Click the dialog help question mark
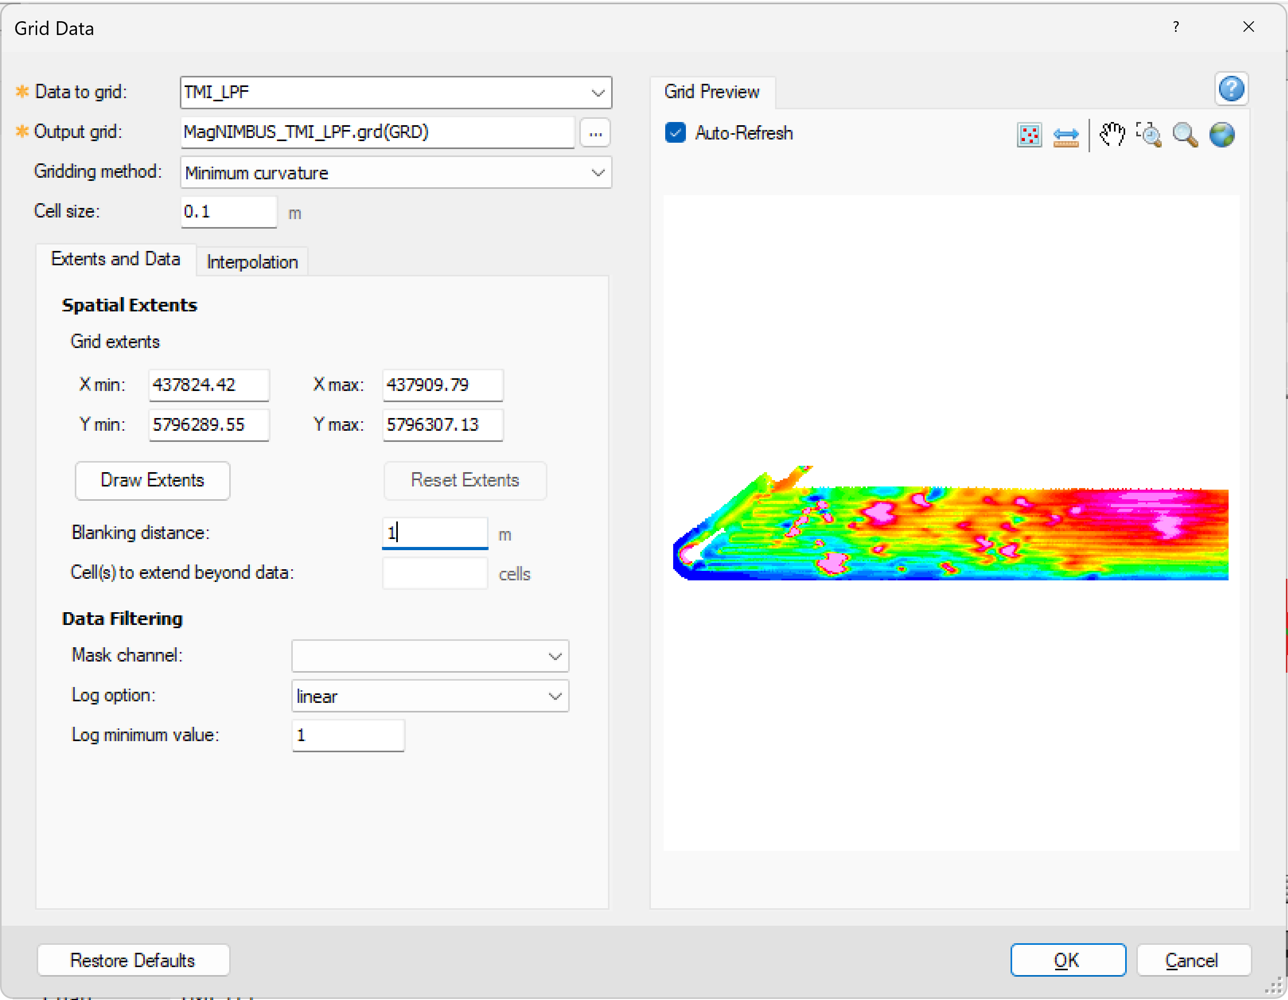The height and width of the screenshot is (1000, 1288). [x=1176, y=27]
